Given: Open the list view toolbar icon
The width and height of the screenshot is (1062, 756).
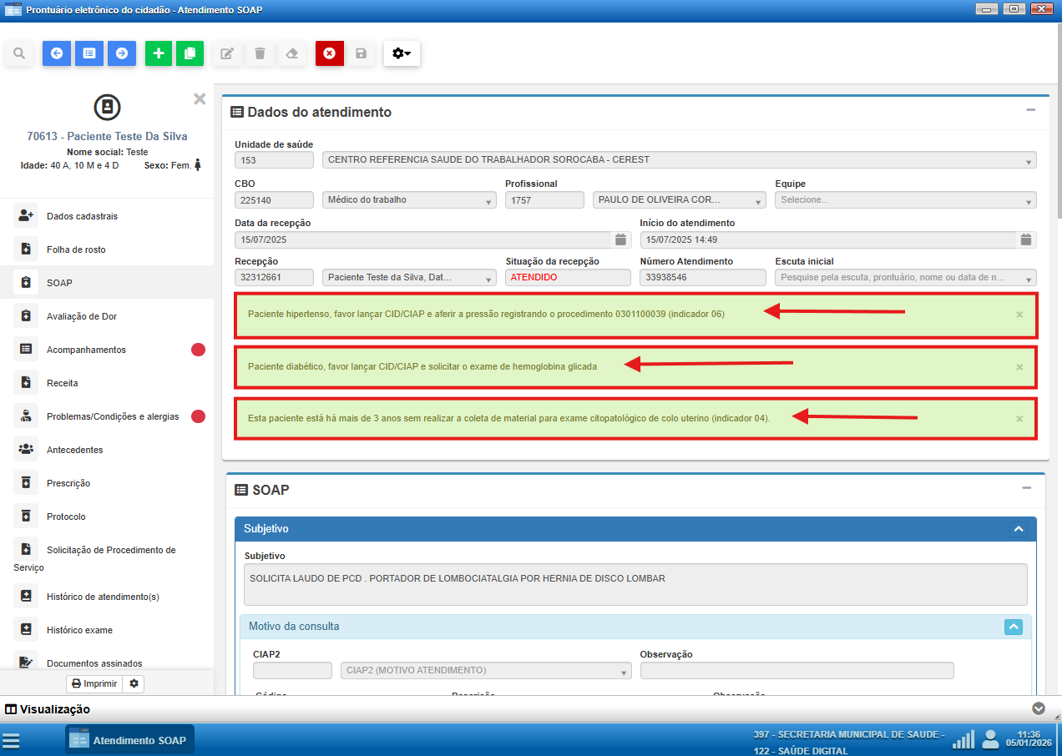Looking at the screenshot, I should [89, 53].
